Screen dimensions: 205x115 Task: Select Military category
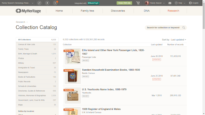point(37,63)
